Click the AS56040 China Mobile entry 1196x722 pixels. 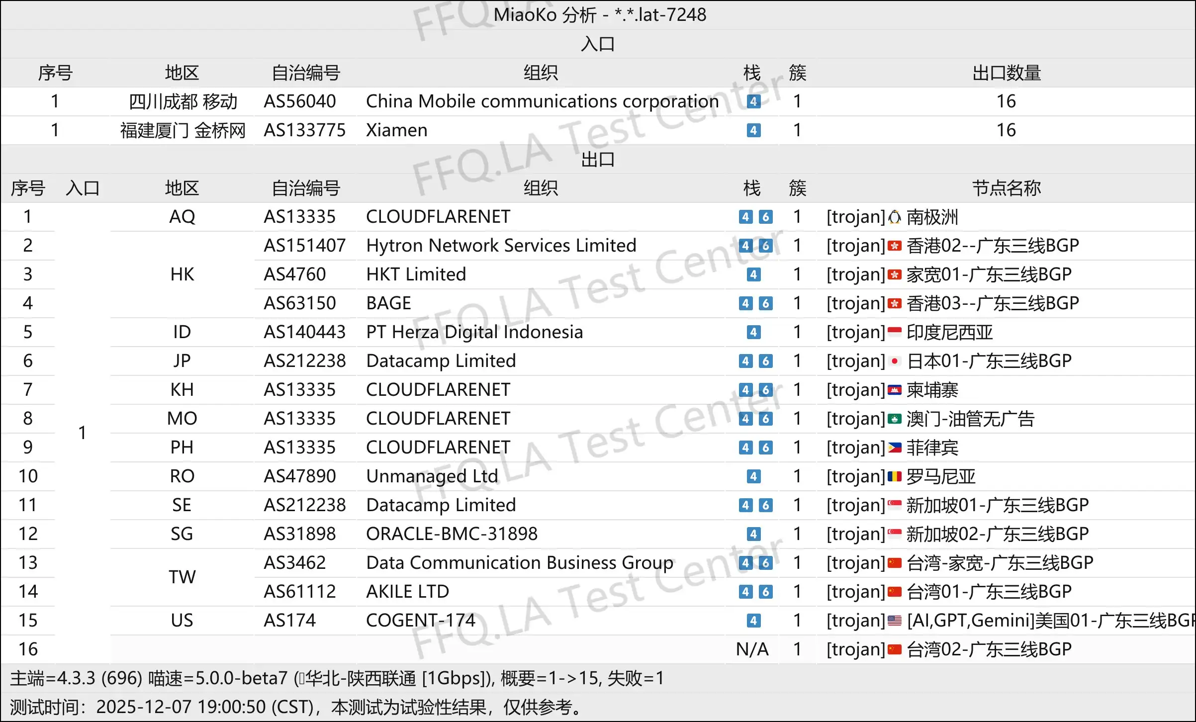click(301, 101)
